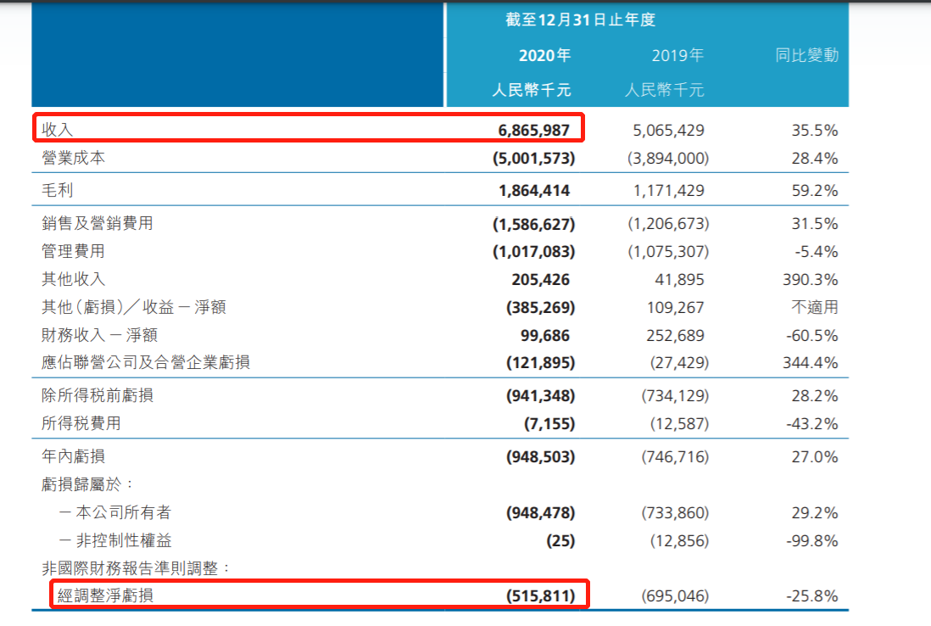Select the 年內虧損 row label
The width and height of the screenshot is (931, 626).
point(74,457)
